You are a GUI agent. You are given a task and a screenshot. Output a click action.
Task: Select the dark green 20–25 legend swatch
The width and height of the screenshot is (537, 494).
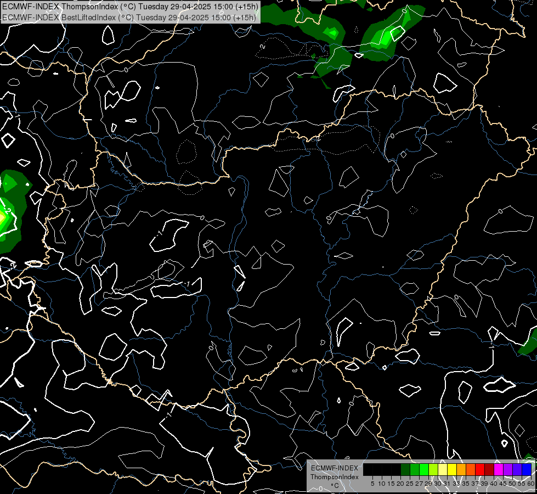click(405, 469)
